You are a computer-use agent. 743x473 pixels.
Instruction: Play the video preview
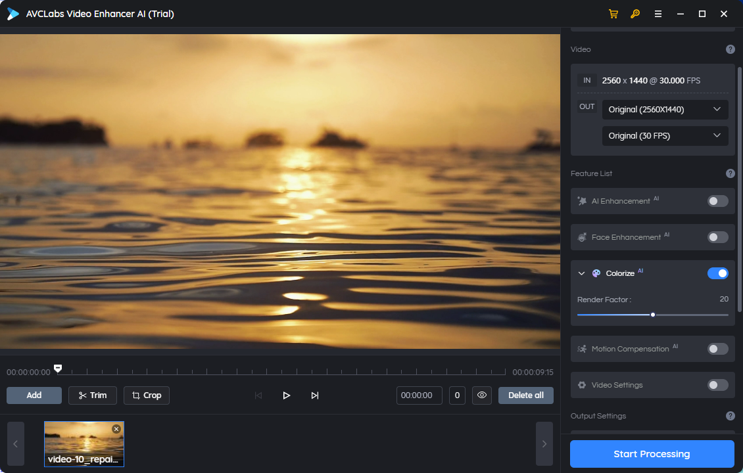coord(286,395)
